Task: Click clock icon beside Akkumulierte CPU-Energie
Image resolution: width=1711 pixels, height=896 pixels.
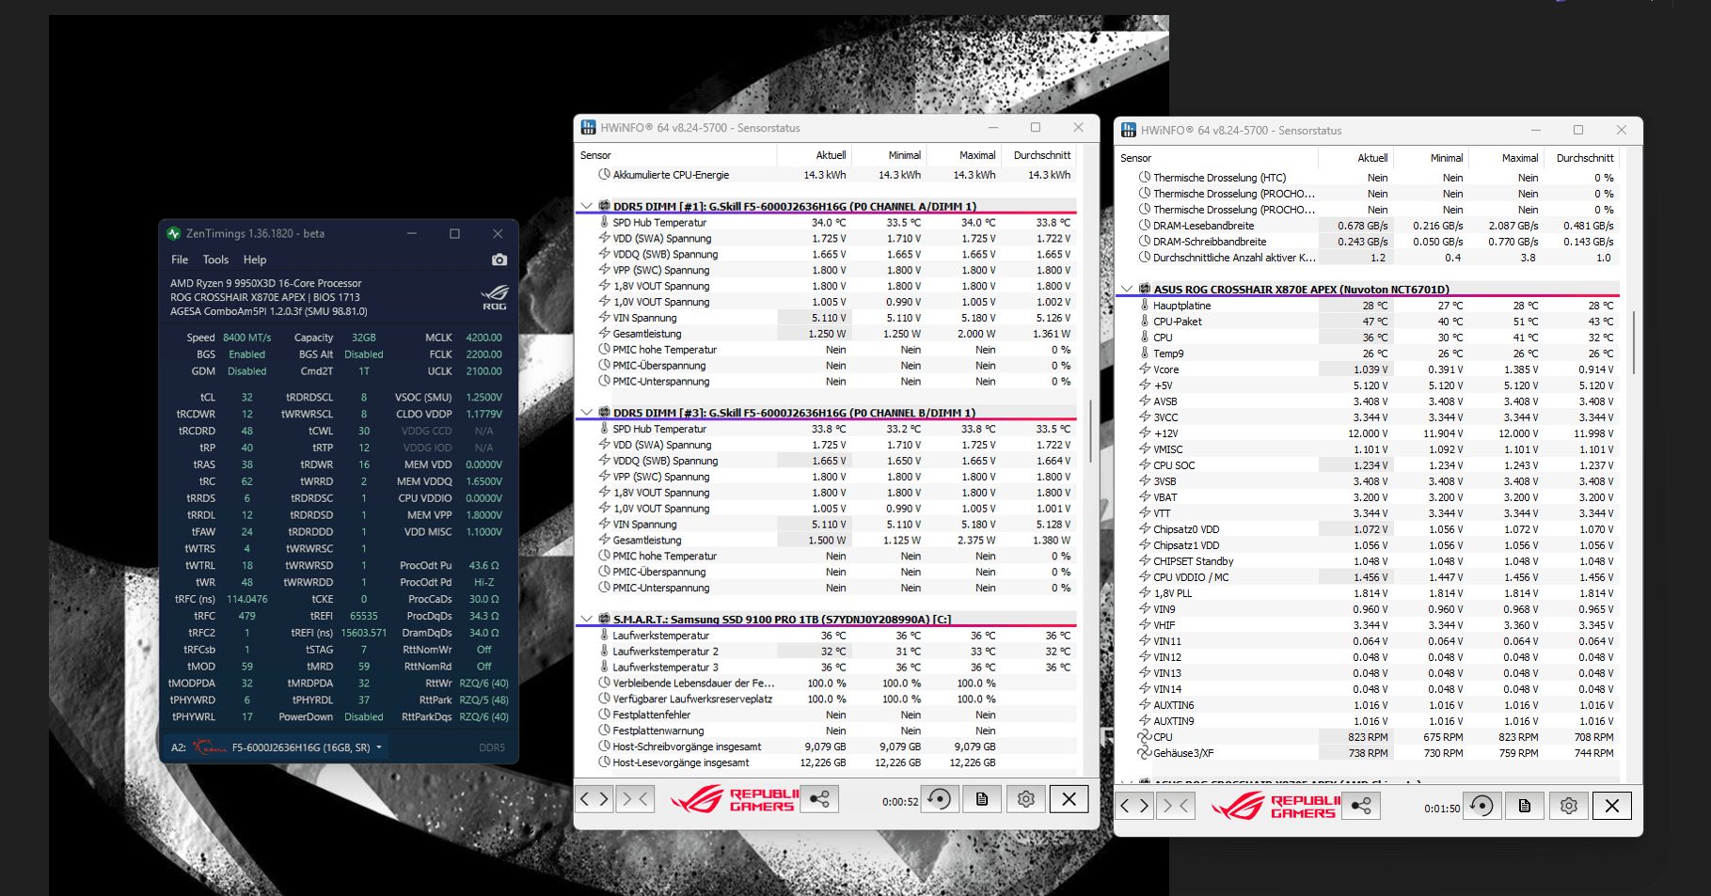Action: [604, 175]
